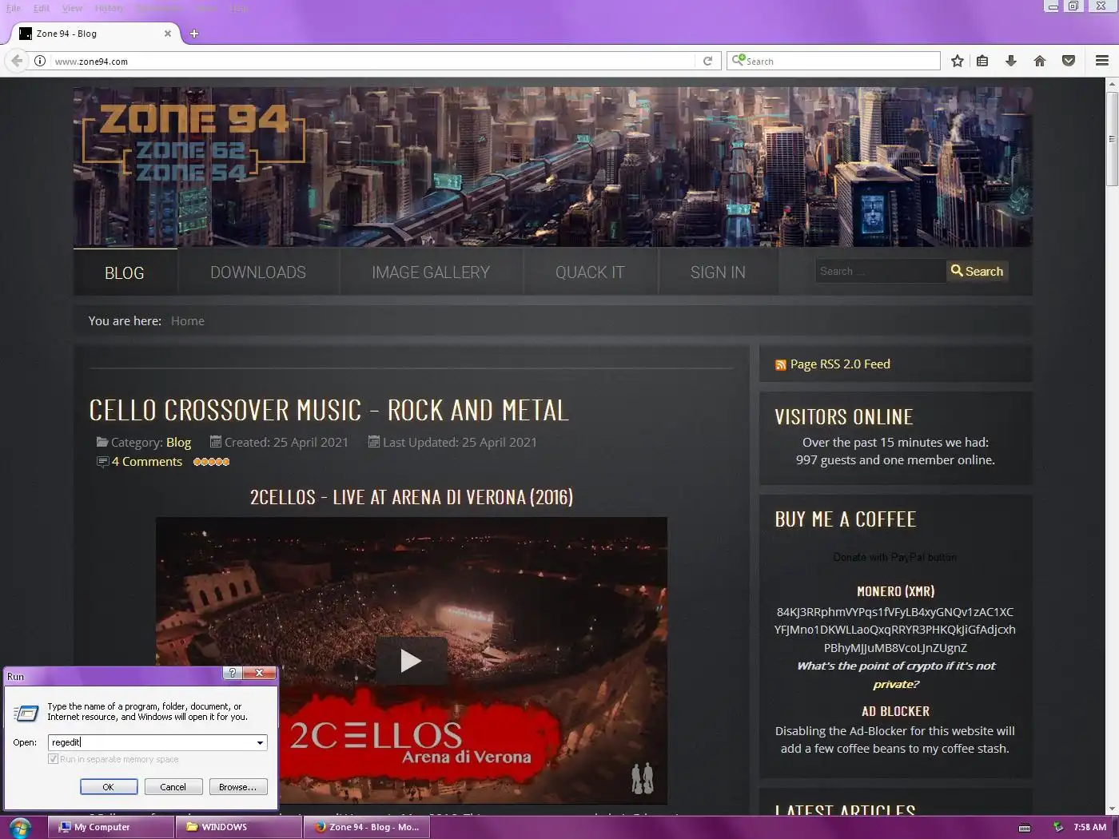Click the My Computer taskbar button

(x=111, y=827)
